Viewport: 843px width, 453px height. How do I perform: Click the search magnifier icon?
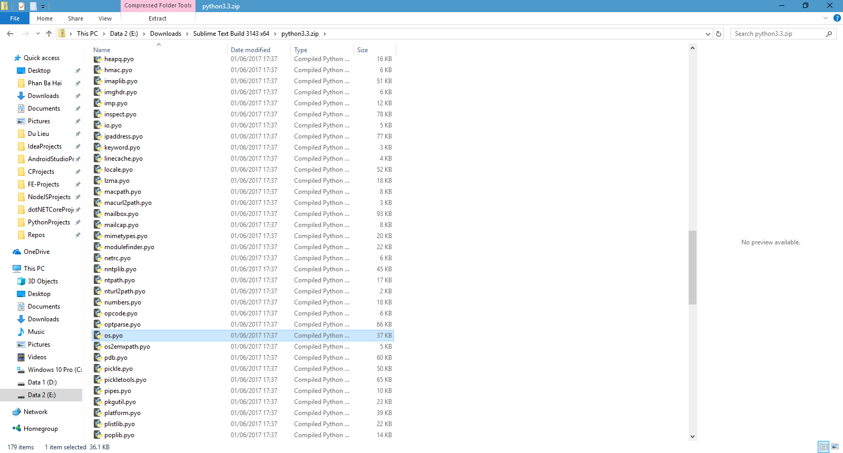point(829,34)
